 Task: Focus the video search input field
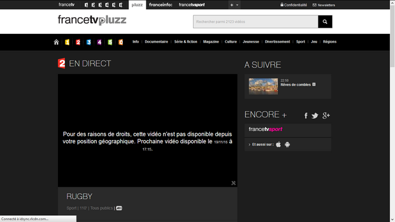[256, 22]
